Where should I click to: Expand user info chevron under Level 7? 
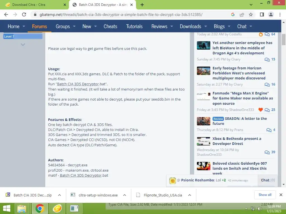click(23, 44)
